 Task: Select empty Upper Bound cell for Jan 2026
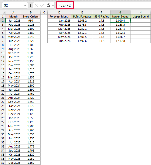tap(141, 21)
